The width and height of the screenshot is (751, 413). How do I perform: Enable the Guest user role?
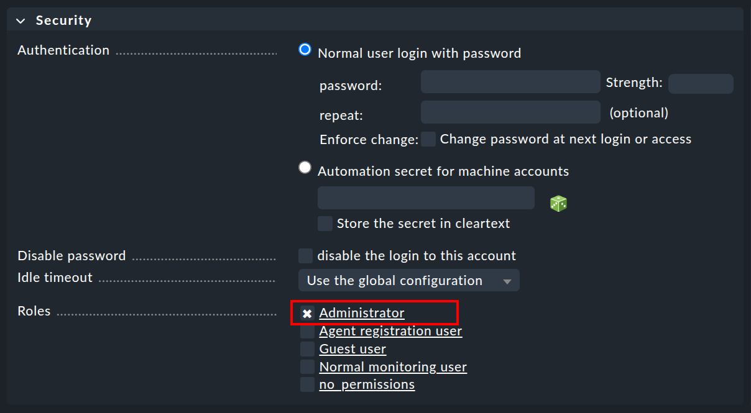tap(307, 348)
